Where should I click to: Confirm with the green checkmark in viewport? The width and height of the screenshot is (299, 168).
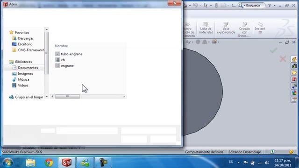(x=273, y=50)
